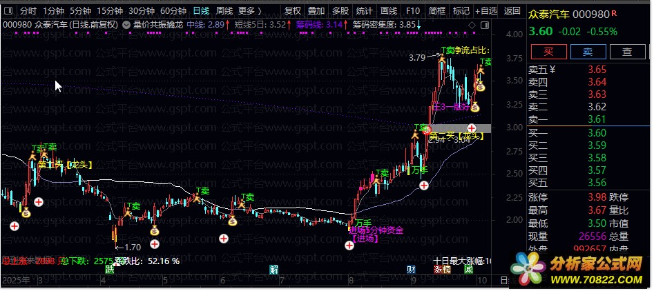The image size is (654, 291).
Task: Click the diamond icon on indicator bar
Action: [x=471, y=26]
